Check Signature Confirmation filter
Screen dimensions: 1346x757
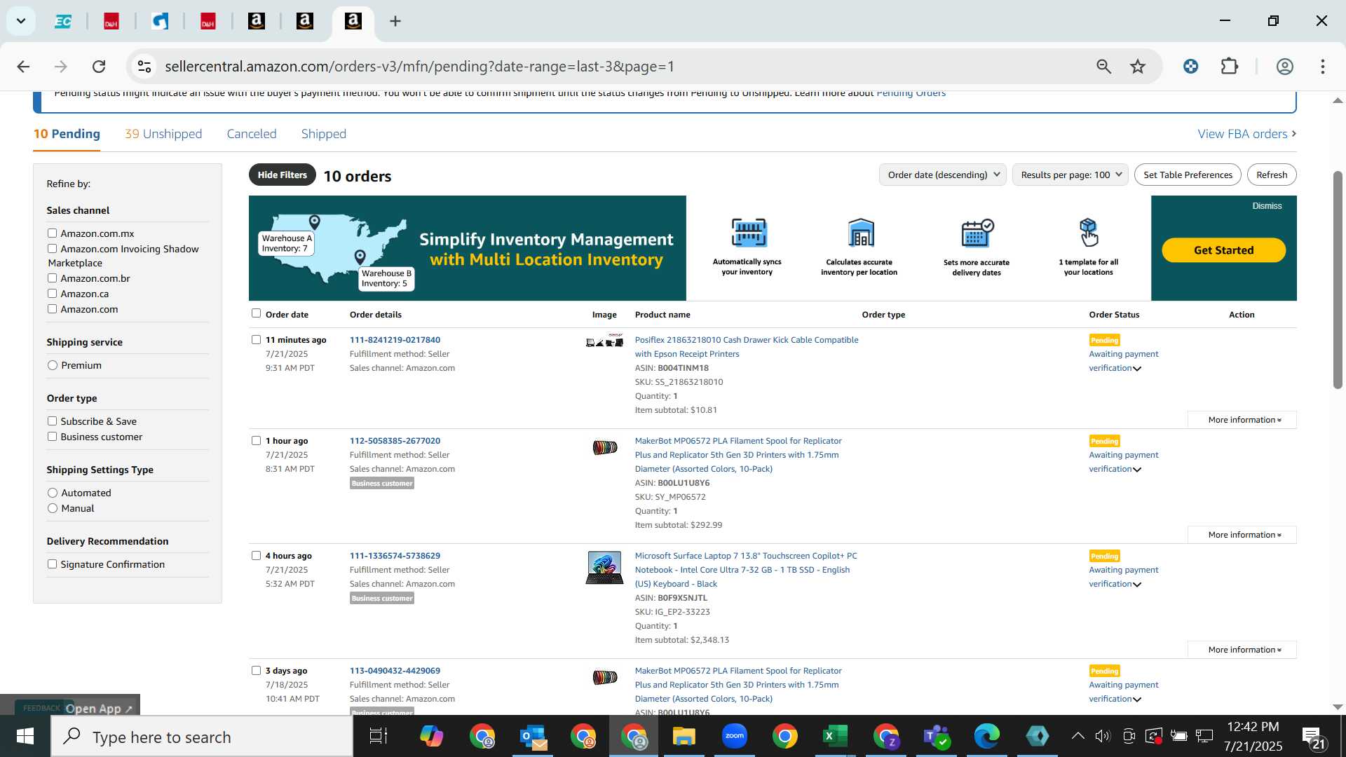point(52,564)
